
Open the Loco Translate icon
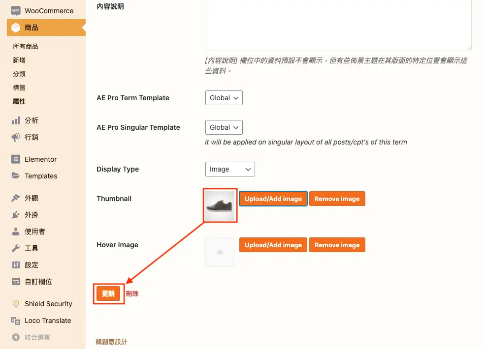click(x=16, y=321)
